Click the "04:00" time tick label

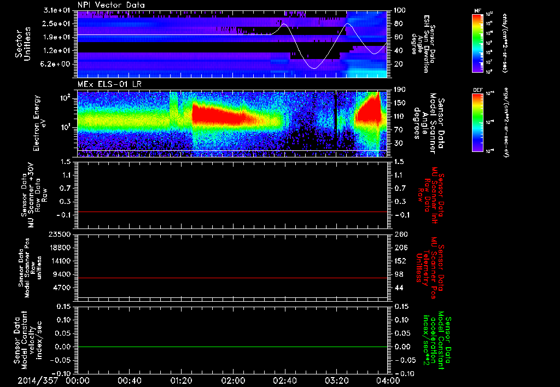click(388, 380)
